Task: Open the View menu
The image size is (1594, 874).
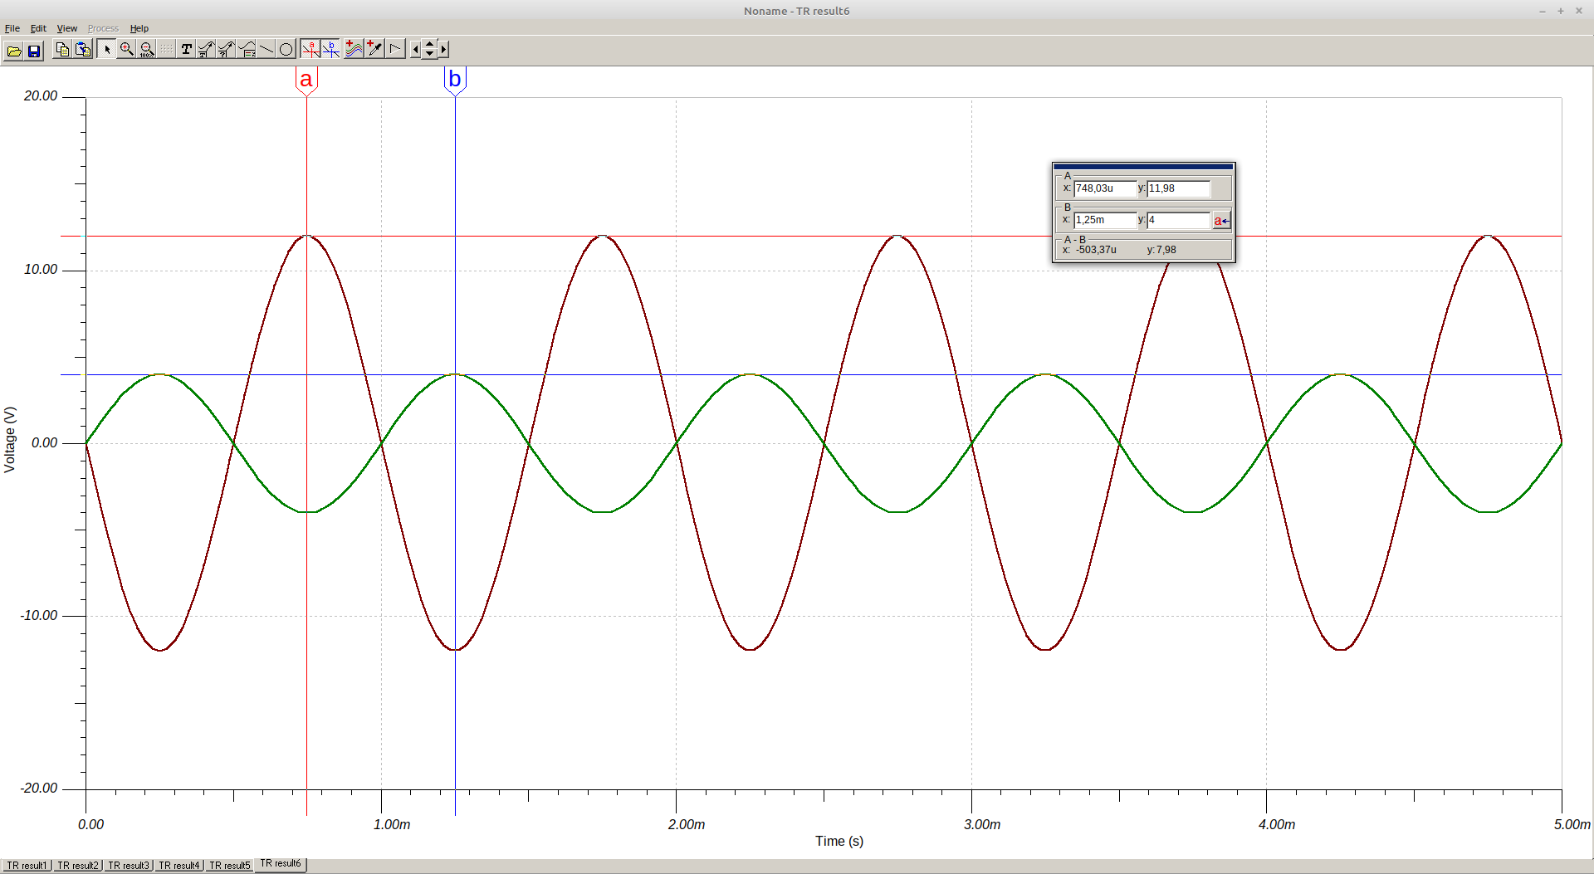Action: click(66, 28)
